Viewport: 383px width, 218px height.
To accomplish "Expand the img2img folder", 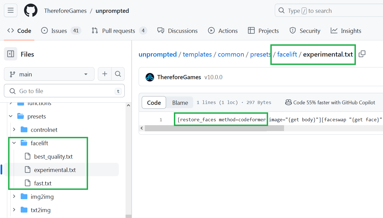I will click(x=15, y=197).
